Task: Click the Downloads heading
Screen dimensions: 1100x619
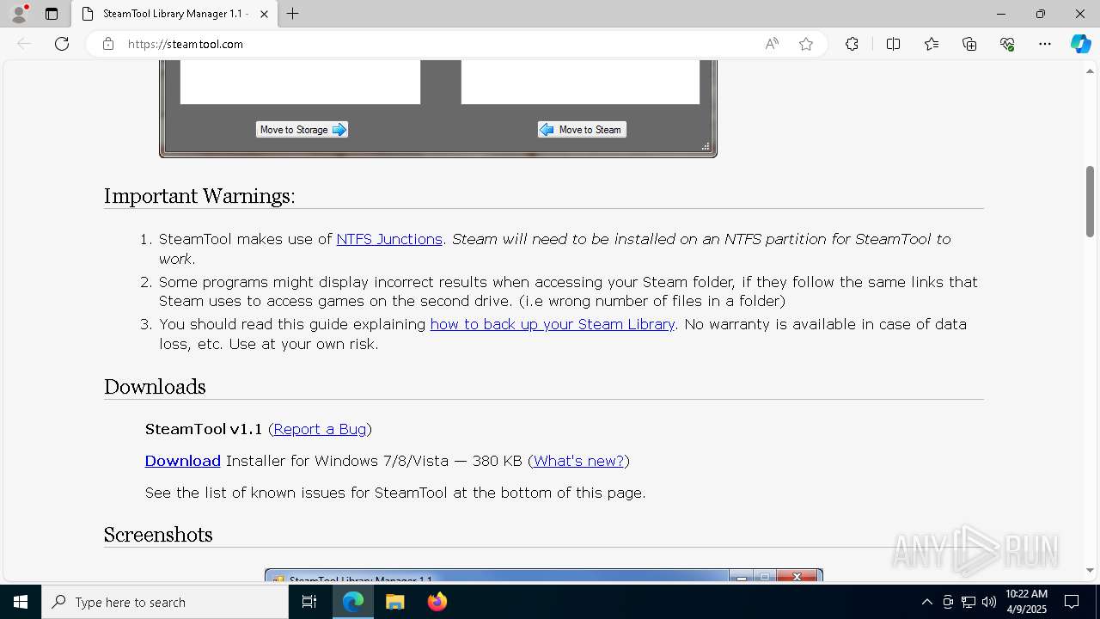Action: coord(155,387)
